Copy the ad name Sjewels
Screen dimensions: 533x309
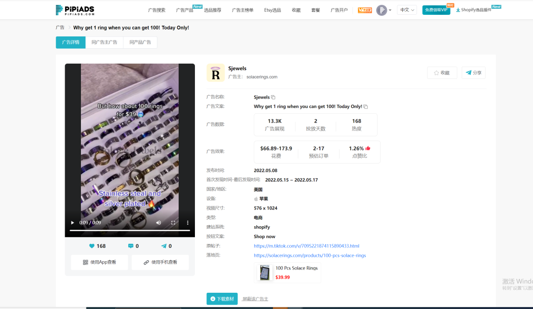pyautogui.click(x=273, y=98)
